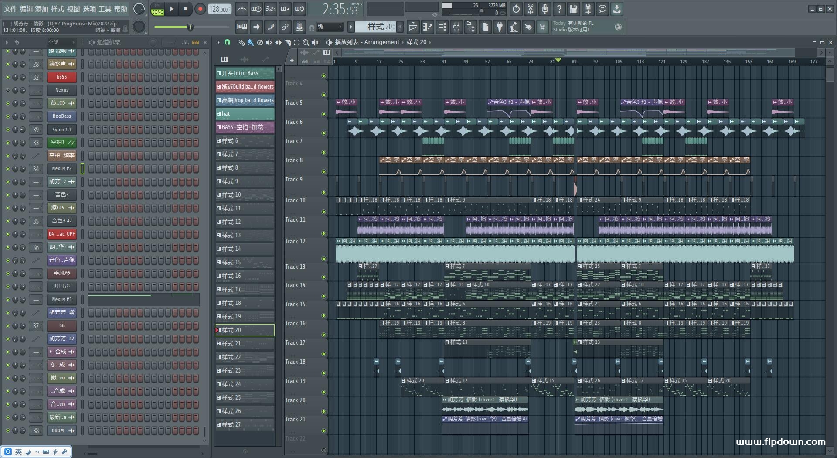Select 样式 12 in pattern picker
This screenshot has height=458, width=837.
245,222
